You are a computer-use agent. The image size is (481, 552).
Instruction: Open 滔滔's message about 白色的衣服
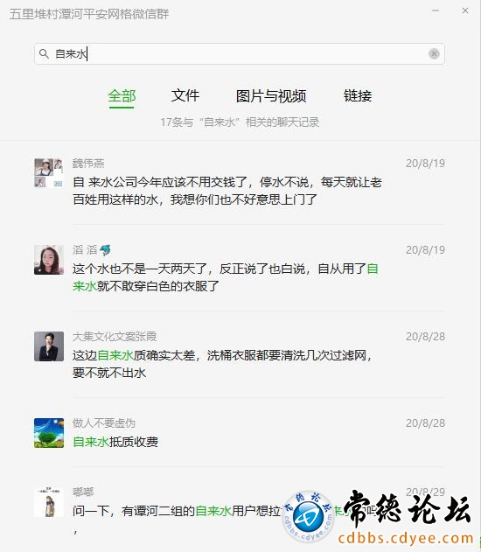(x=226, y=277)
